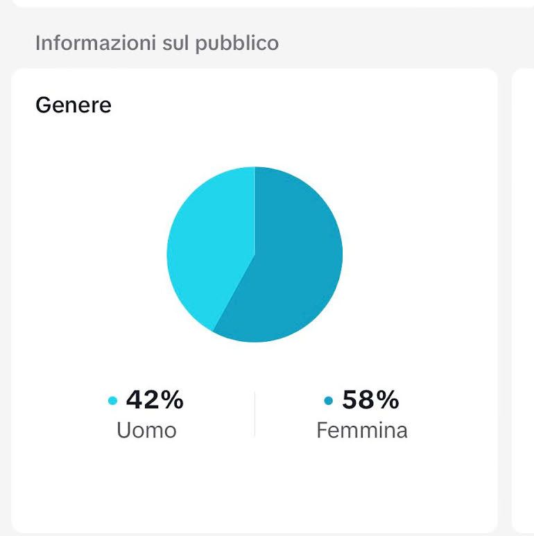534x536 pixels.
Task: Select the Uomo legend label
Action: 146,430
